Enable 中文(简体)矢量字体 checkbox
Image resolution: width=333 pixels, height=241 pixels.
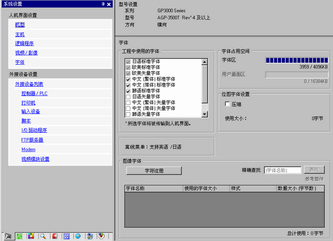(128, 108)
